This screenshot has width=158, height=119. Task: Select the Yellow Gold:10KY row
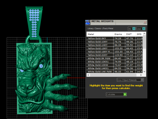[115, 42]
